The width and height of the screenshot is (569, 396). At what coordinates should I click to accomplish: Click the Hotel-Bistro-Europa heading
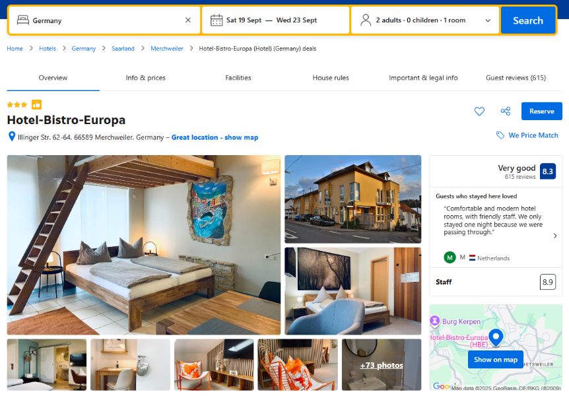66,119
